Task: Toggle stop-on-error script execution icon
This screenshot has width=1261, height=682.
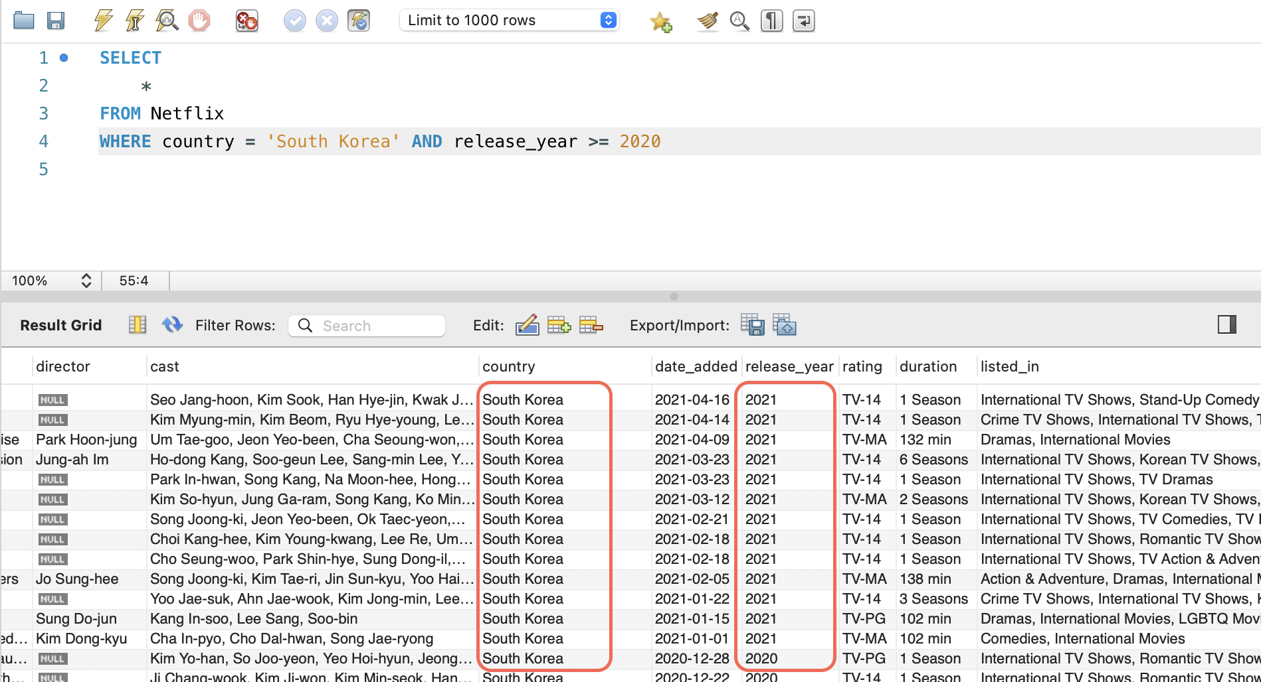Action: (246, 21)
